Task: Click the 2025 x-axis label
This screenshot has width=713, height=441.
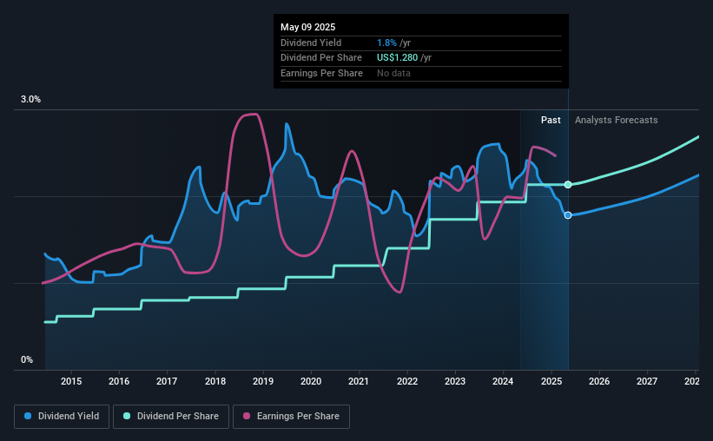Action: tap(551, 381)
